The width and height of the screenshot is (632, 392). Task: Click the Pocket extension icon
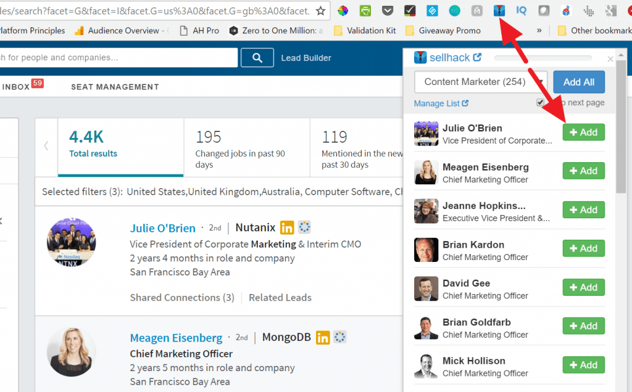coord(387,10)
